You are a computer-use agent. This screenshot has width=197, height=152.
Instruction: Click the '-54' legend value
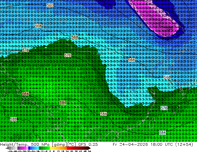pos(10,151)
